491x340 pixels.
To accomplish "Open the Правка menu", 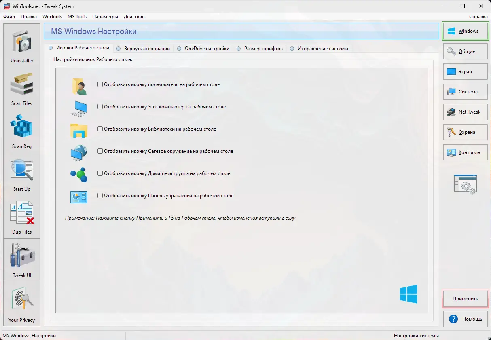I will pyautogui.click(x=28, y=17).
